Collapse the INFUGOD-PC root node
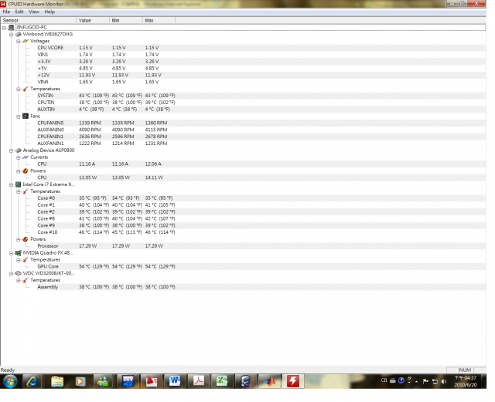Viewport: 495px width, 402px height. pos(4,28)
